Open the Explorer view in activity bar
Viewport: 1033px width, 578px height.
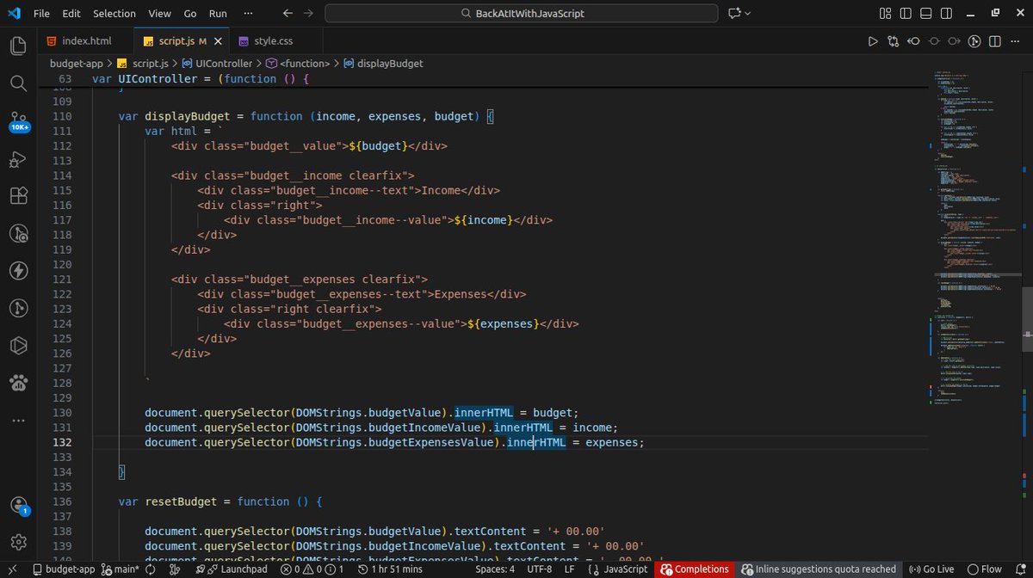[x=18, y=46]
